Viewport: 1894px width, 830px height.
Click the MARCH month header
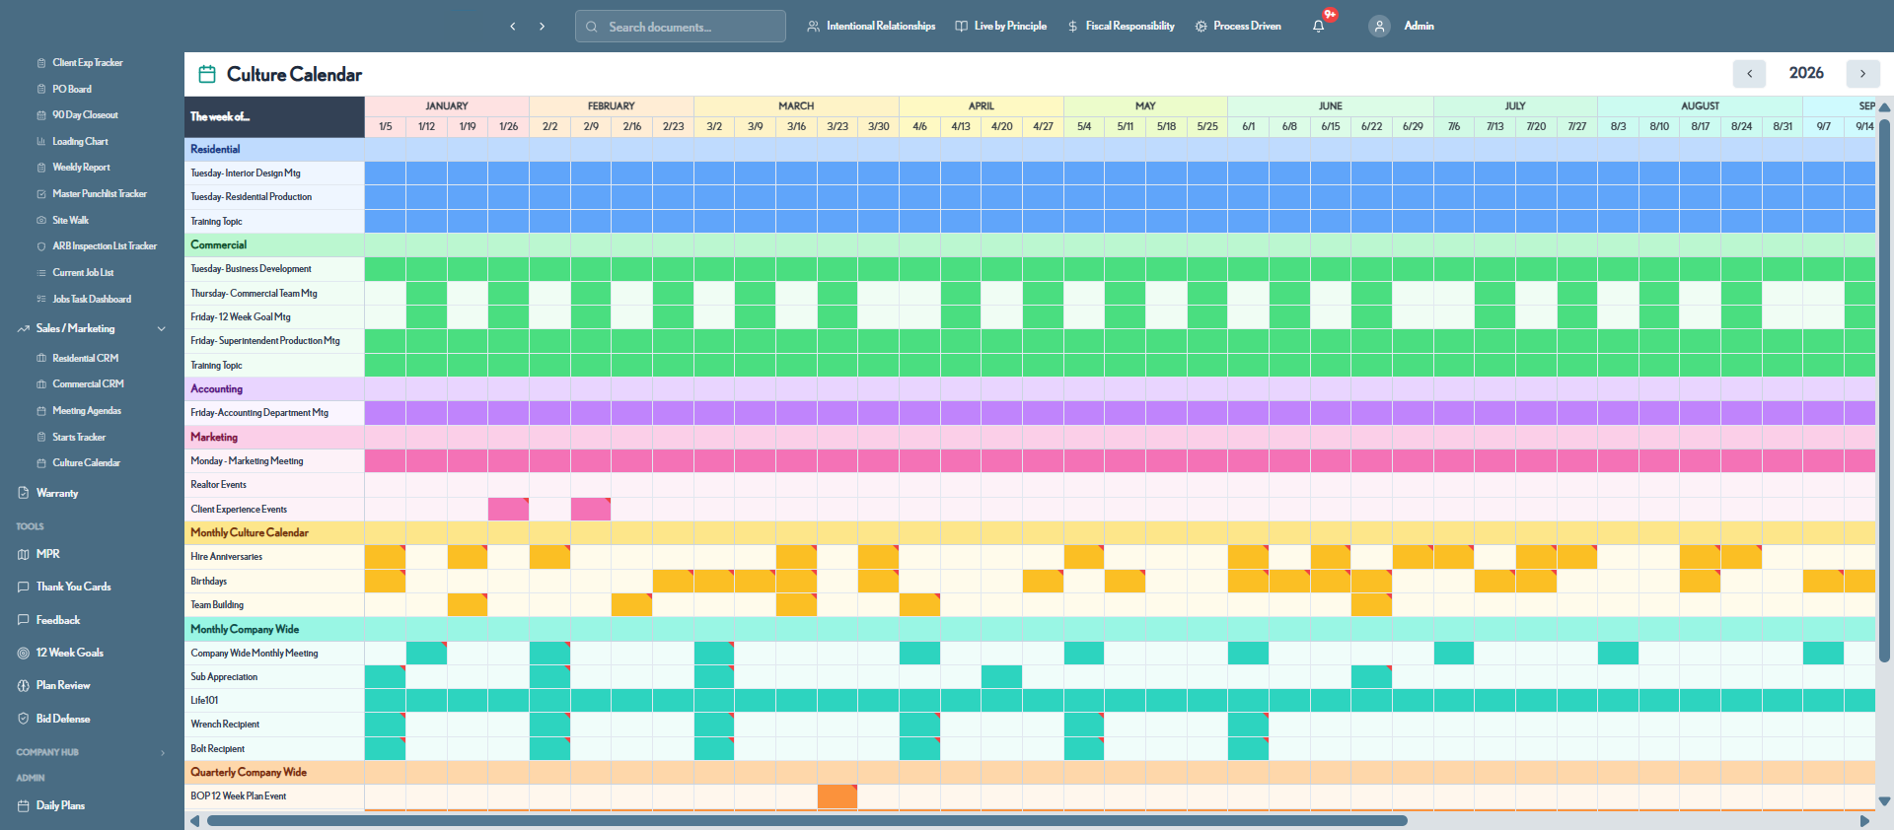pyautogui.click(x=796, y=105)
